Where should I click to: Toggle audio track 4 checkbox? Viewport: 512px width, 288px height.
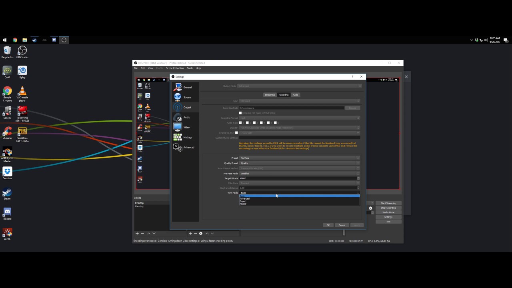coord(262,123)
